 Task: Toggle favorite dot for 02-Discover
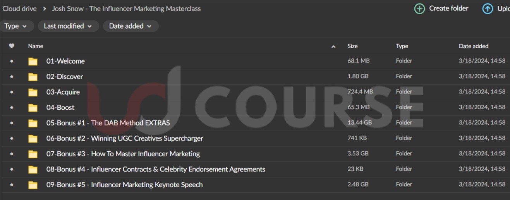(12, 76)
